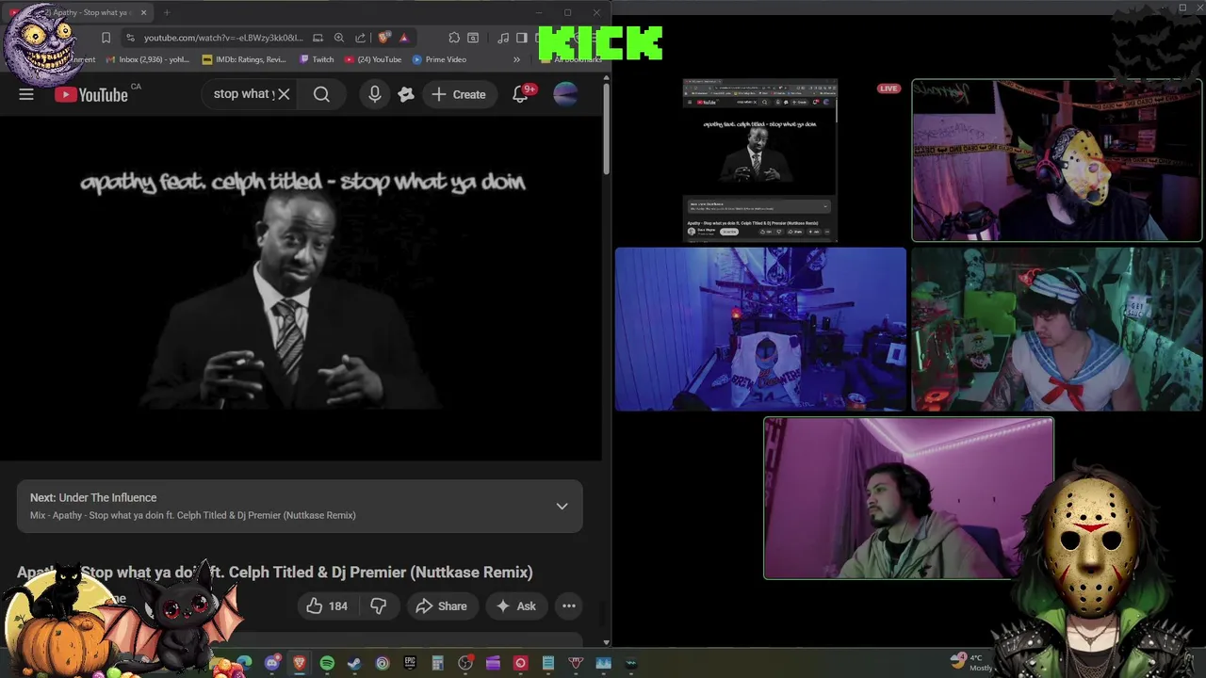
Task: Click the main YouTube video player
Action: click(301, 290)
